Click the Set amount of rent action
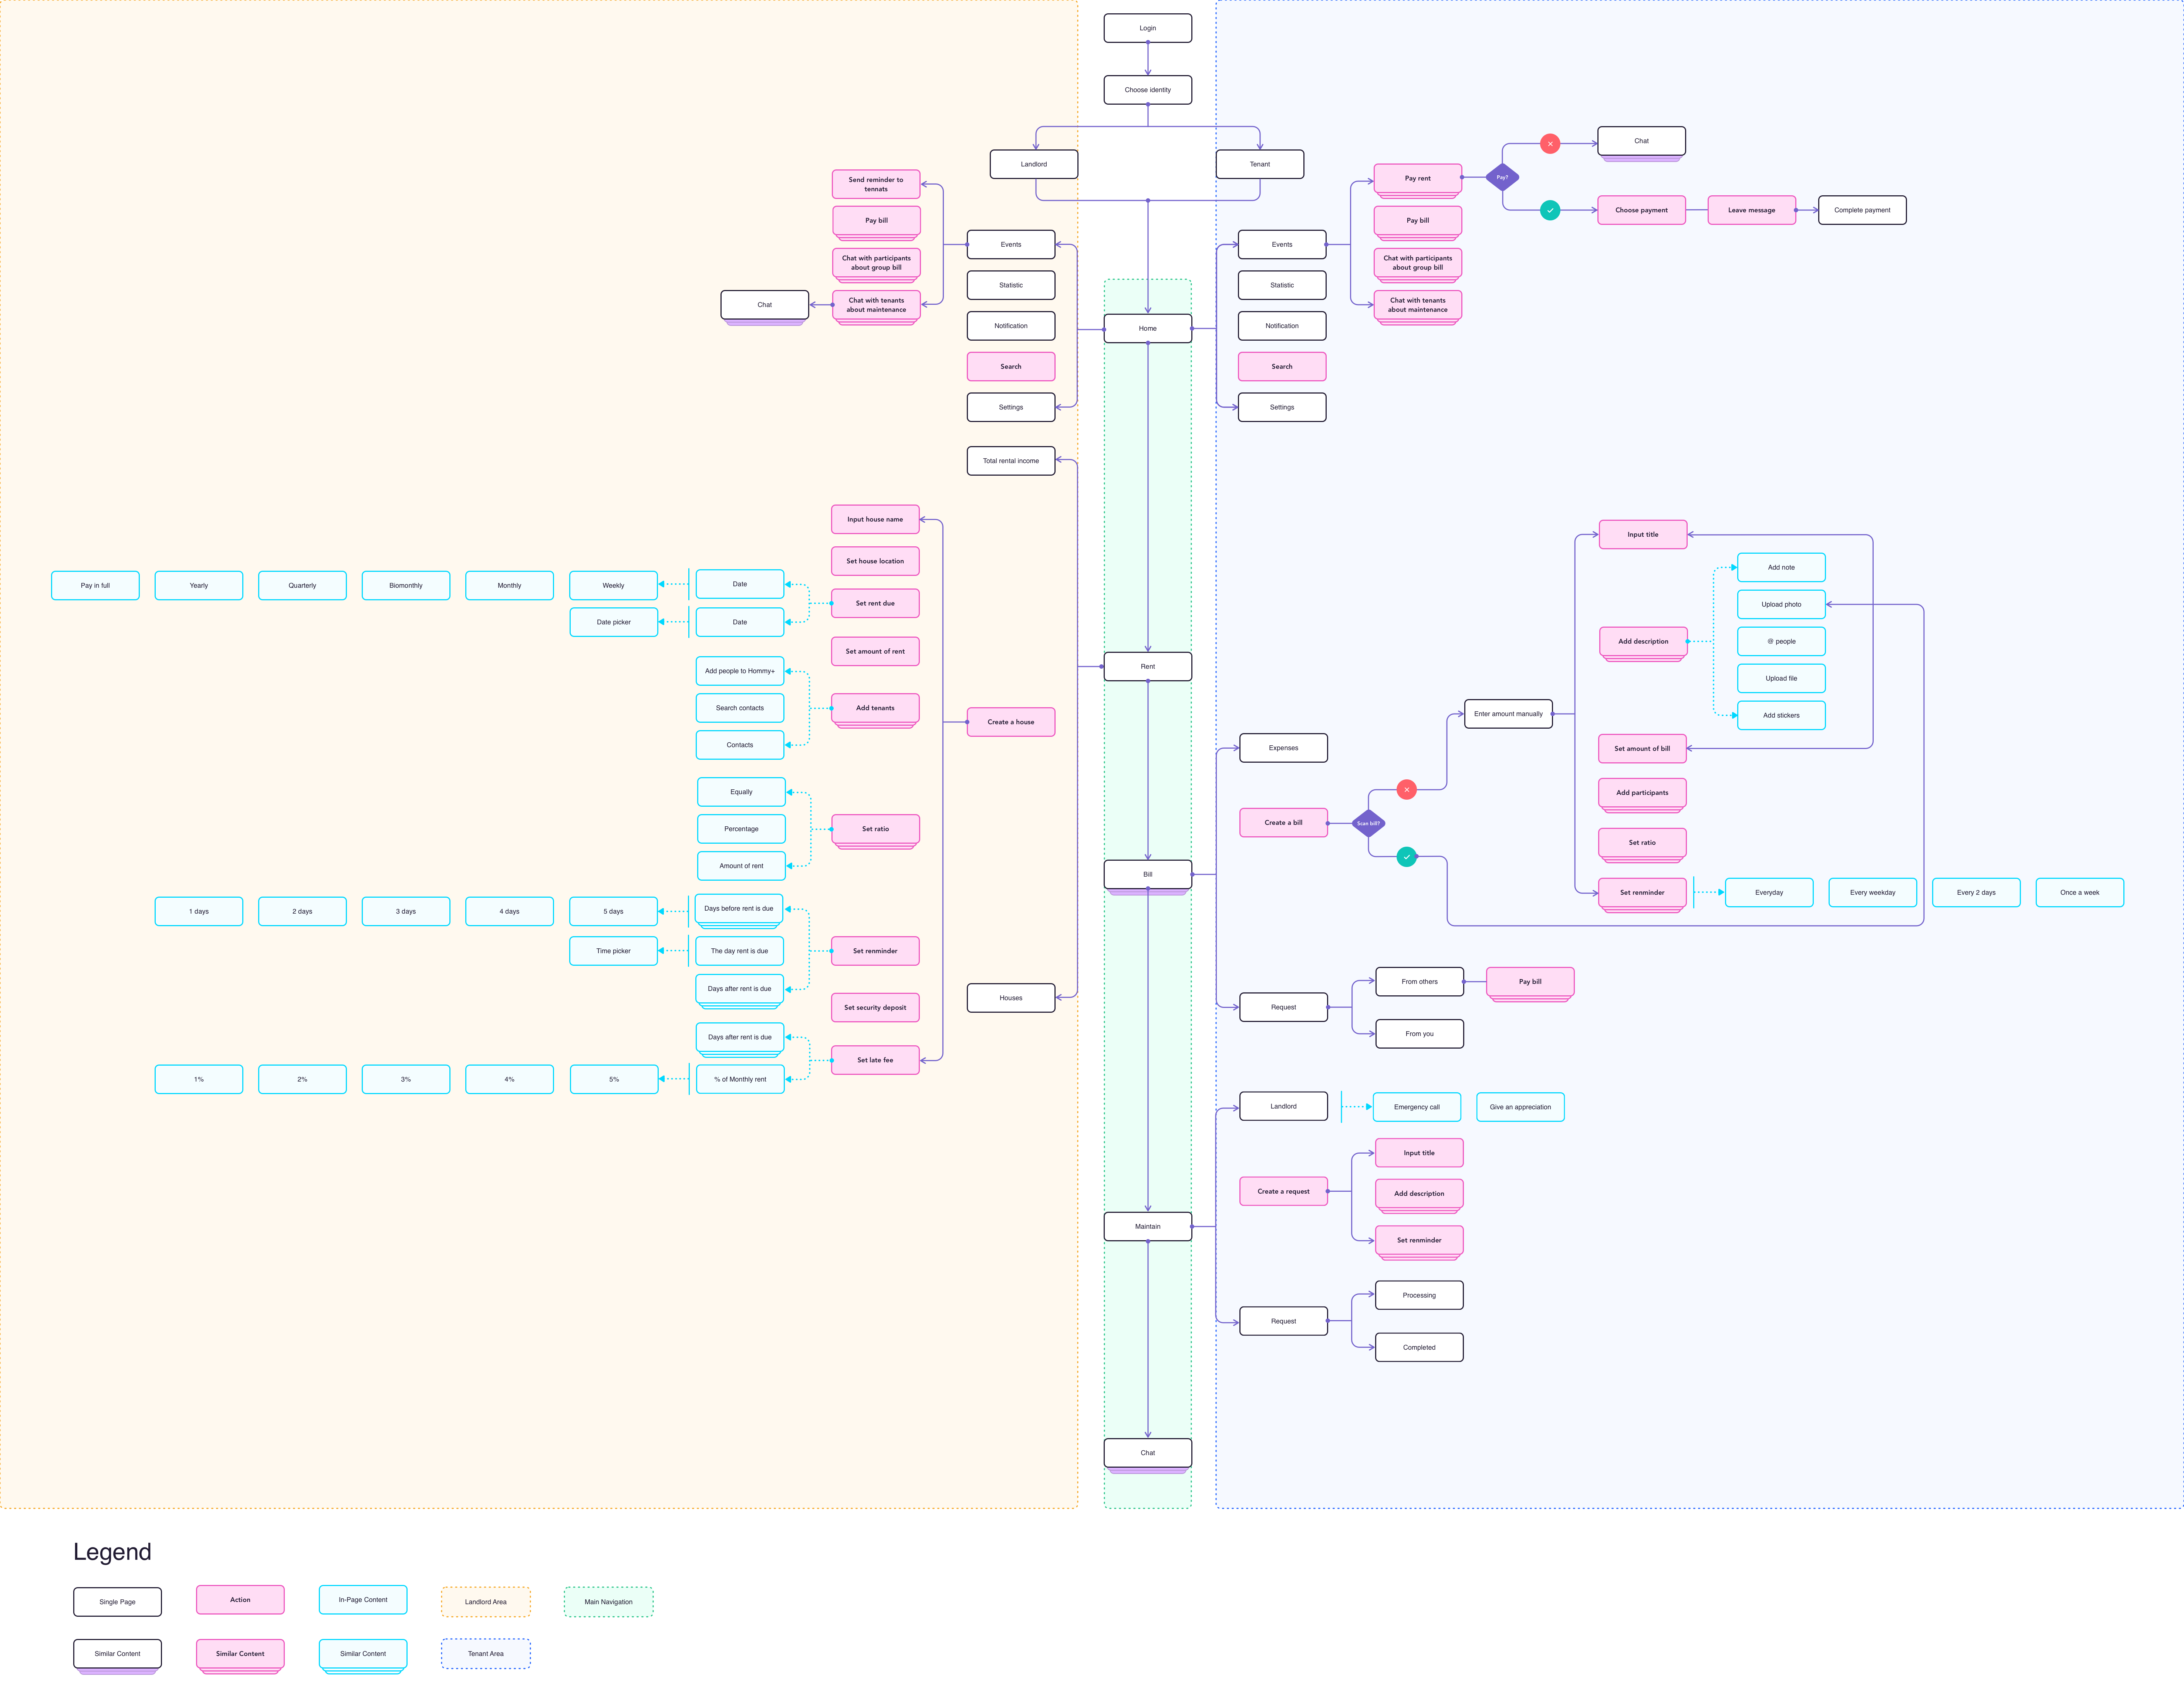The image size is (2184, 1707). coord(875,651)
